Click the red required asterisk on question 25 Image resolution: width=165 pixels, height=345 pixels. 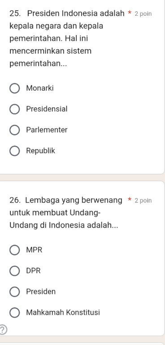click(x=130, y=13)
